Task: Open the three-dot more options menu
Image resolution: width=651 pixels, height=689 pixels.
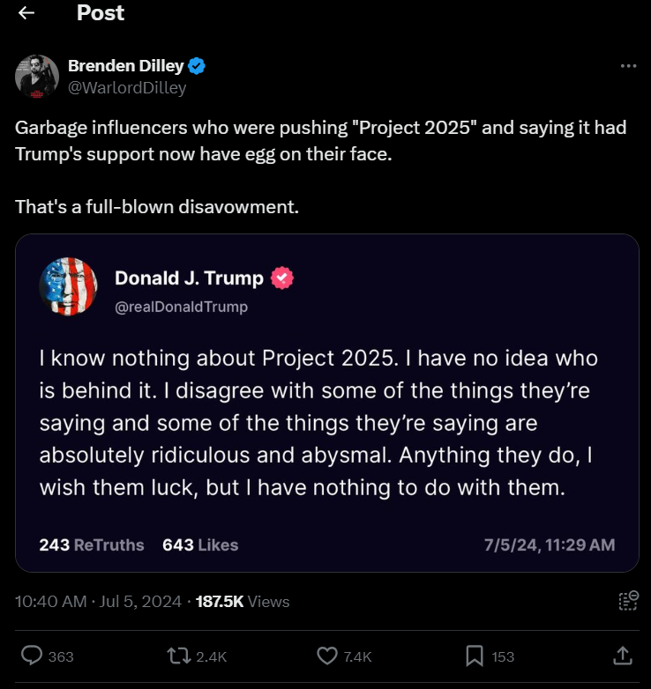Action: pos(629,66)
